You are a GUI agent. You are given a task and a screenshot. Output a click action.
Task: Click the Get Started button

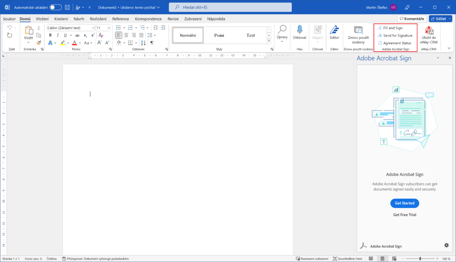pyautogui.click(x=404, y=203)
